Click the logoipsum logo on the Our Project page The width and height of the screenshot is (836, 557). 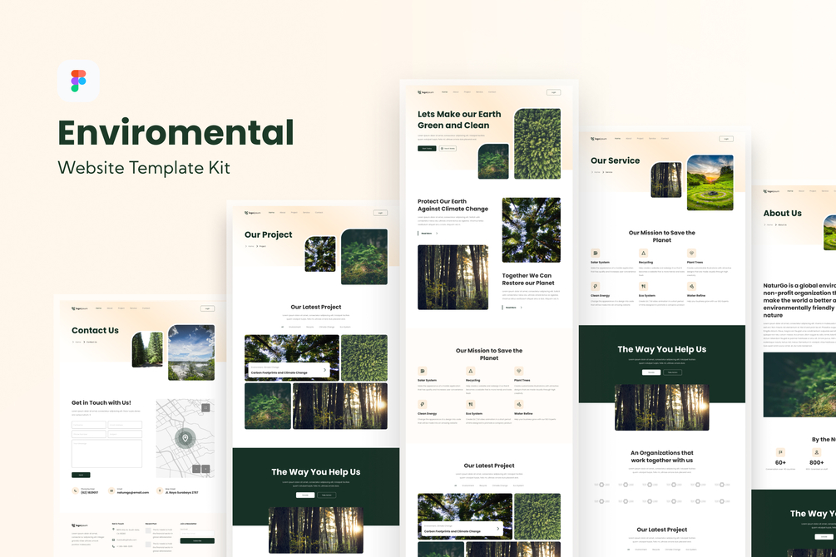pyautogui.click(x=253, y=213)
